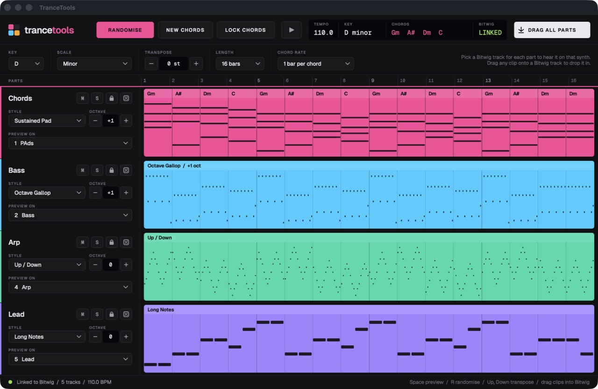Generate New Chords
598x389 pixels.
pyautogui.click(x=185, y=30)
